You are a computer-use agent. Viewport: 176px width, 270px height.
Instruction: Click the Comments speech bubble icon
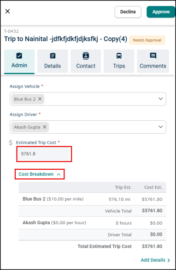click(153, 55)
